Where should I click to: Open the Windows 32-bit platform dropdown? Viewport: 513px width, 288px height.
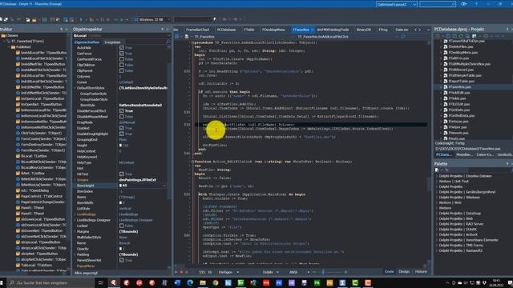[152, 19]
